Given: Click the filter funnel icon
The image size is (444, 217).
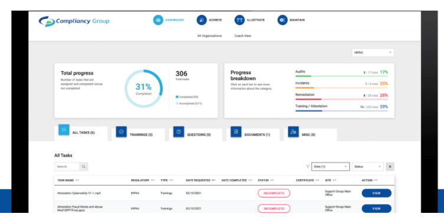Looking at the screenshot, I should click(308, 167).
